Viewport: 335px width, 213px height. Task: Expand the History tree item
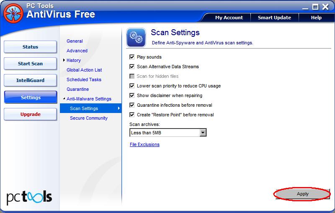point(64,60)
